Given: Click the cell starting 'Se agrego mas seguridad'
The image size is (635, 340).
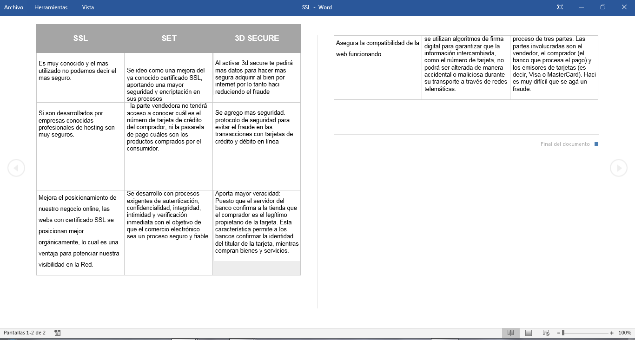Looking at the screenshot, I should click(x=257, y=146).
